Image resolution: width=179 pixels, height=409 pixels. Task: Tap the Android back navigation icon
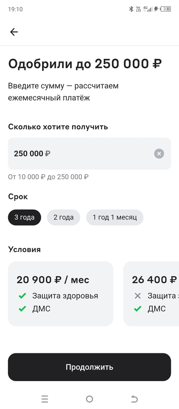134,399
